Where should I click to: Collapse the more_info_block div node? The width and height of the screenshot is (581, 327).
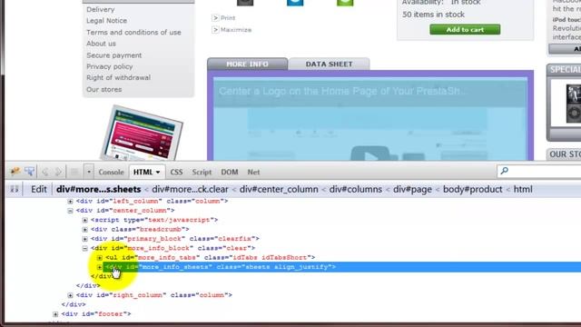[84, 248]
